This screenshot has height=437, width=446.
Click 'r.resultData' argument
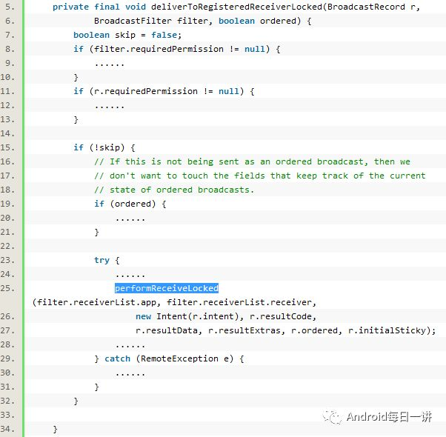coord(167,330)
